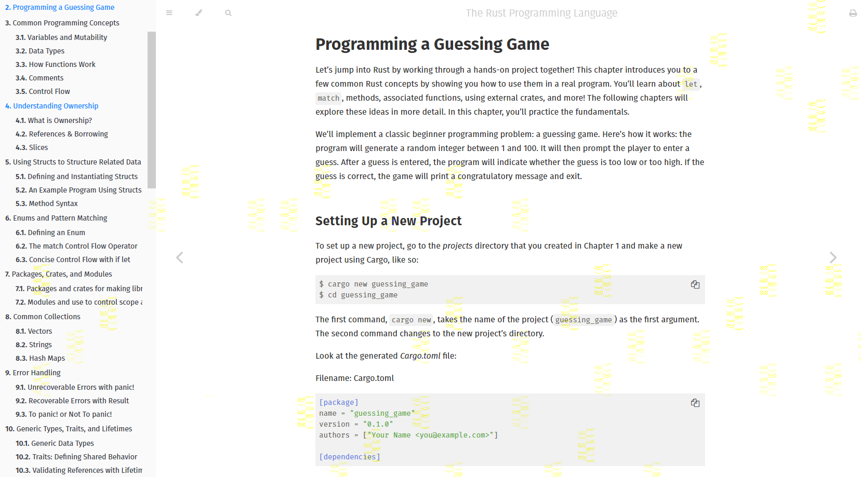Open 7. Packages, Crates, and Modules

pyautogui.click(x=59, y=274)
